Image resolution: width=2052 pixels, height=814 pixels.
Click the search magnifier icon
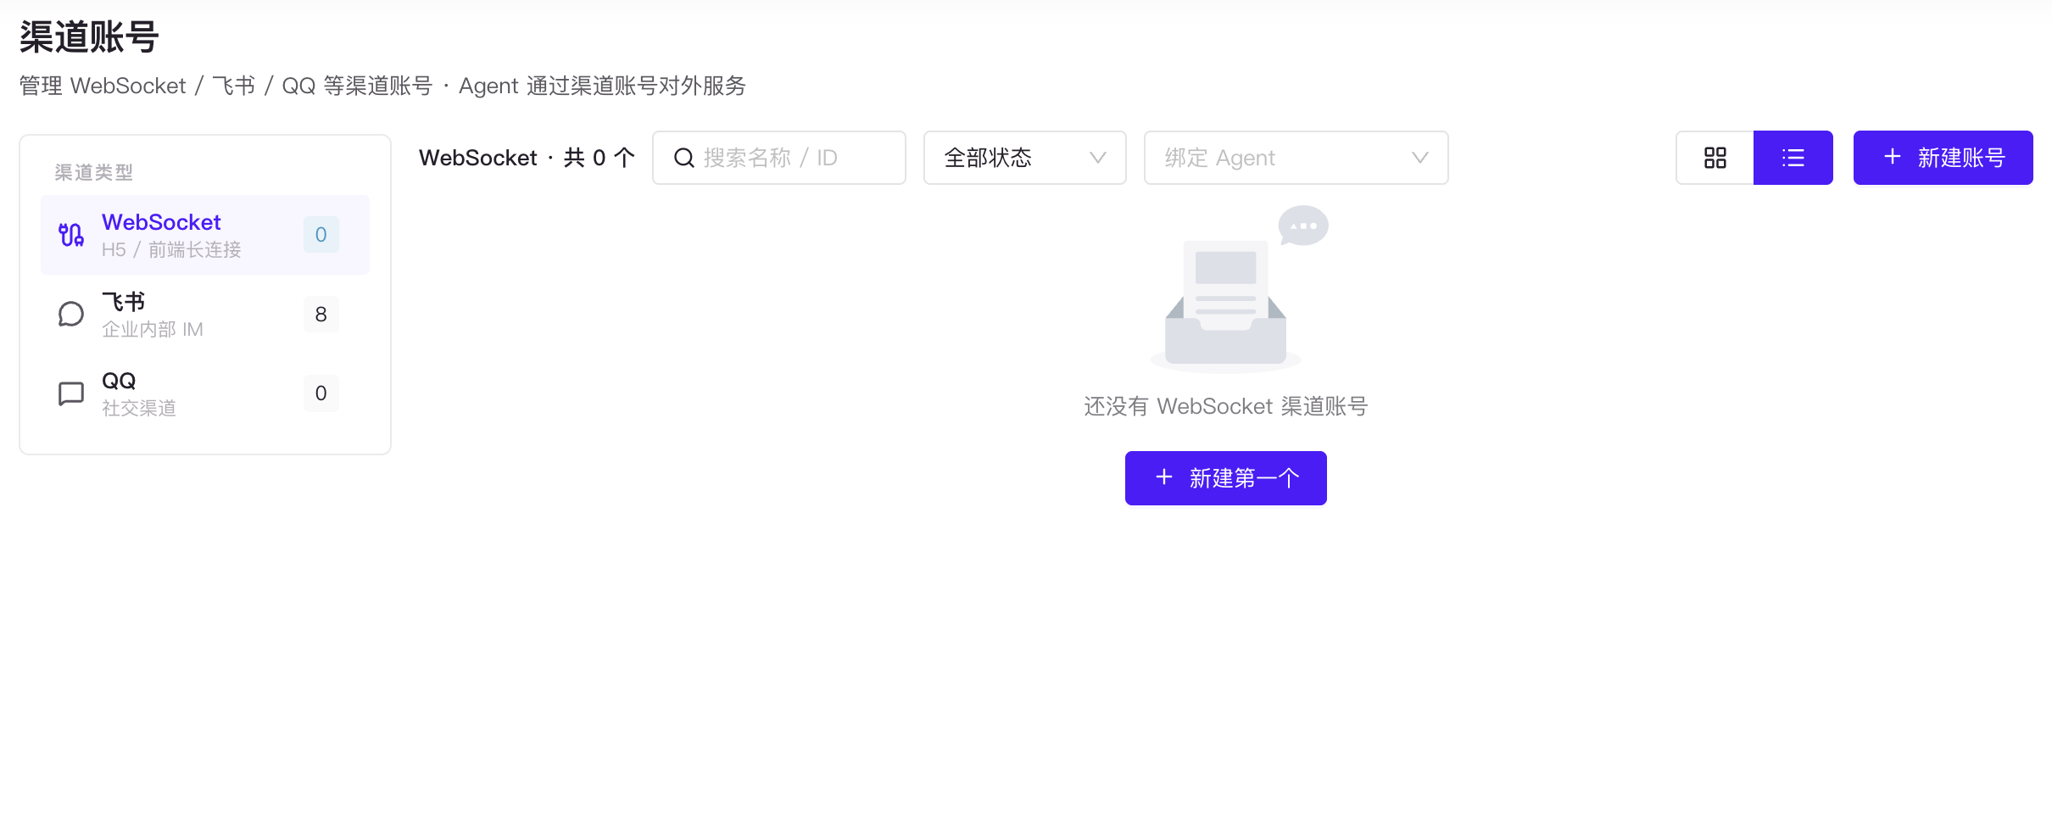click(x=684, y=158)
